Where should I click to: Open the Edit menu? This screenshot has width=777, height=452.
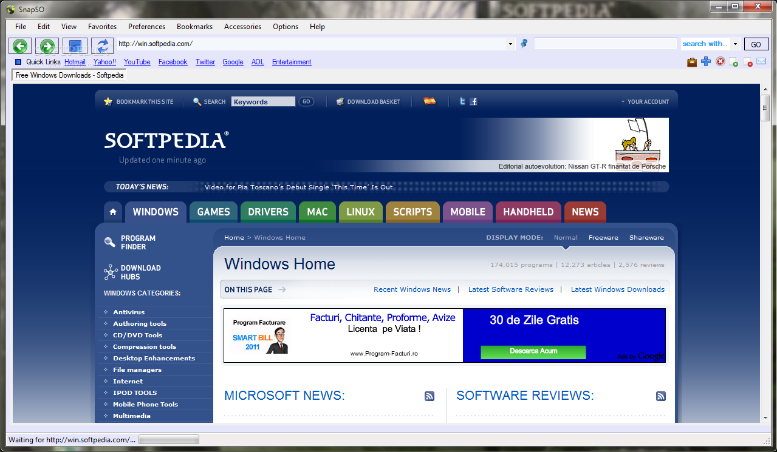[x=44, y=27]
